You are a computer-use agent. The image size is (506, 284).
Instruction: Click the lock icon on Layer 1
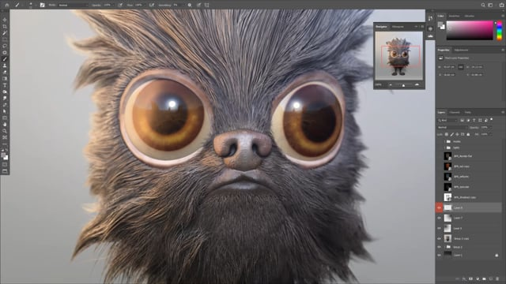pos(497,255)
